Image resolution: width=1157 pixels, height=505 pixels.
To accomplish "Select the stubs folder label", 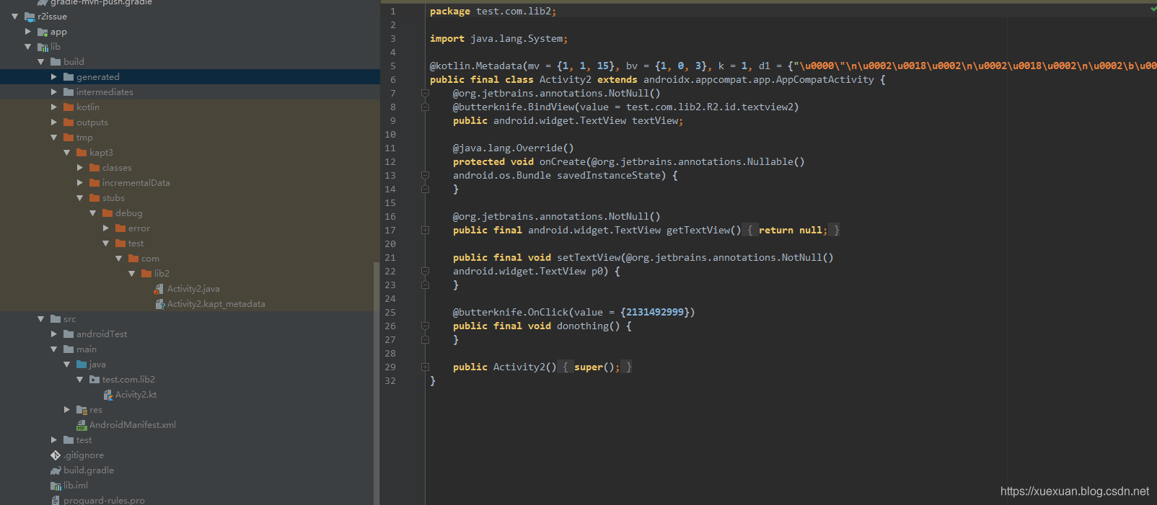I will 113,198.
